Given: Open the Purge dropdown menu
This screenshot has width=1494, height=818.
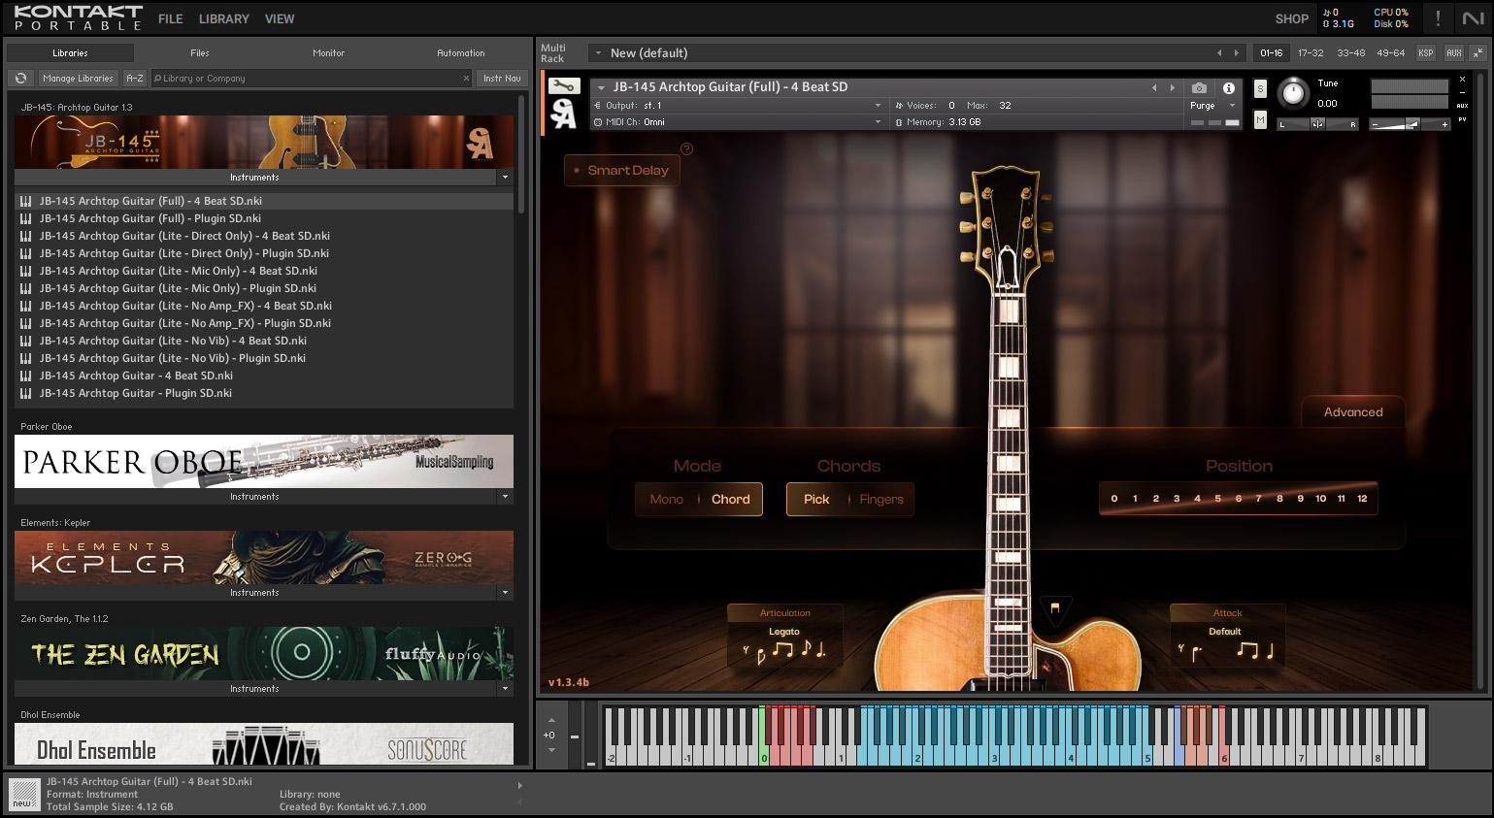Looking at the screenshot, I should click(x=1211, y=106).
